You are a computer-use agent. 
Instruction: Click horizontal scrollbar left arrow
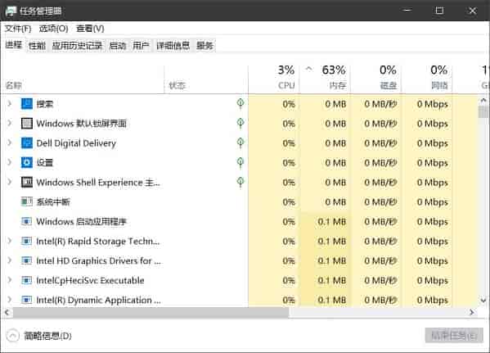click(x=7, y=312)
